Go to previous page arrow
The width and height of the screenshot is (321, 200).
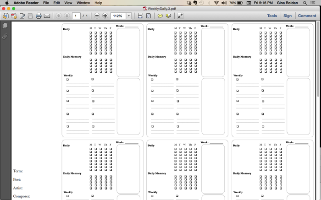click(59, 16)
